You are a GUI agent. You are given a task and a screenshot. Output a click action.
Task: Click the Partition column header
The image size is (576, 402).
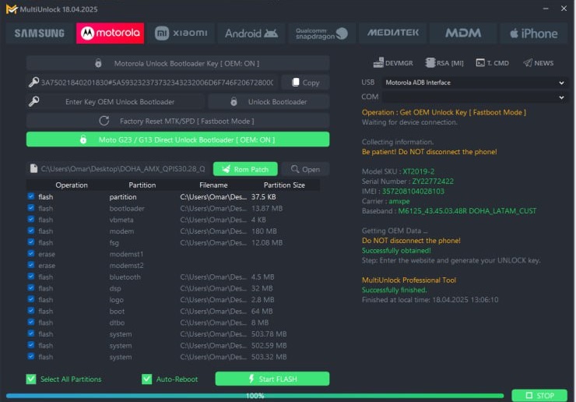tap(142, 185)
